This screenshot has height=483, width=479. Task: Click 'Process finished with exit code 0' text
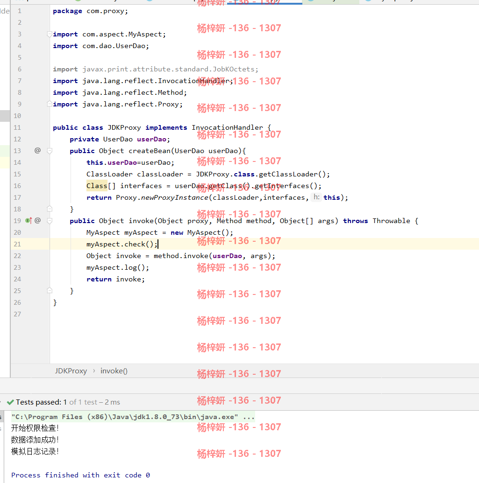[80, 475]
